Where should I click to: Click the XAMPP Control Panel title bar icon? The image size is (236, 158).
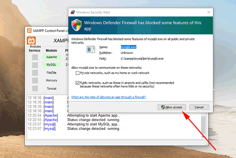(29, 31)
